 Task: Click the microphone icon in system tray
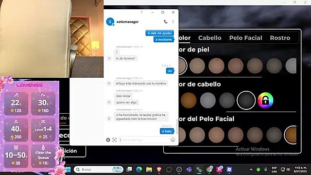(266, 169)
